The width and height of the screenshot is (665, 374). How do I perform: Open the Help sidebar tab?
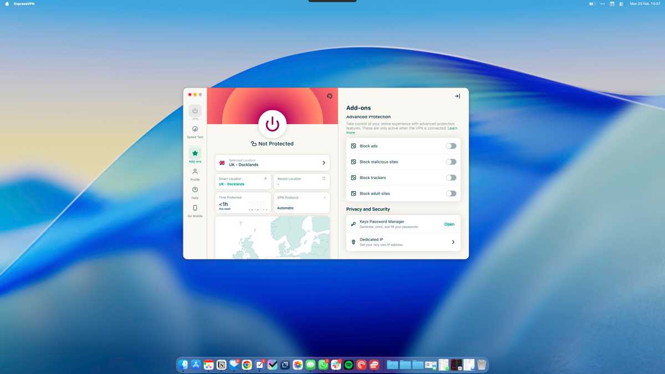click(195, 193)
